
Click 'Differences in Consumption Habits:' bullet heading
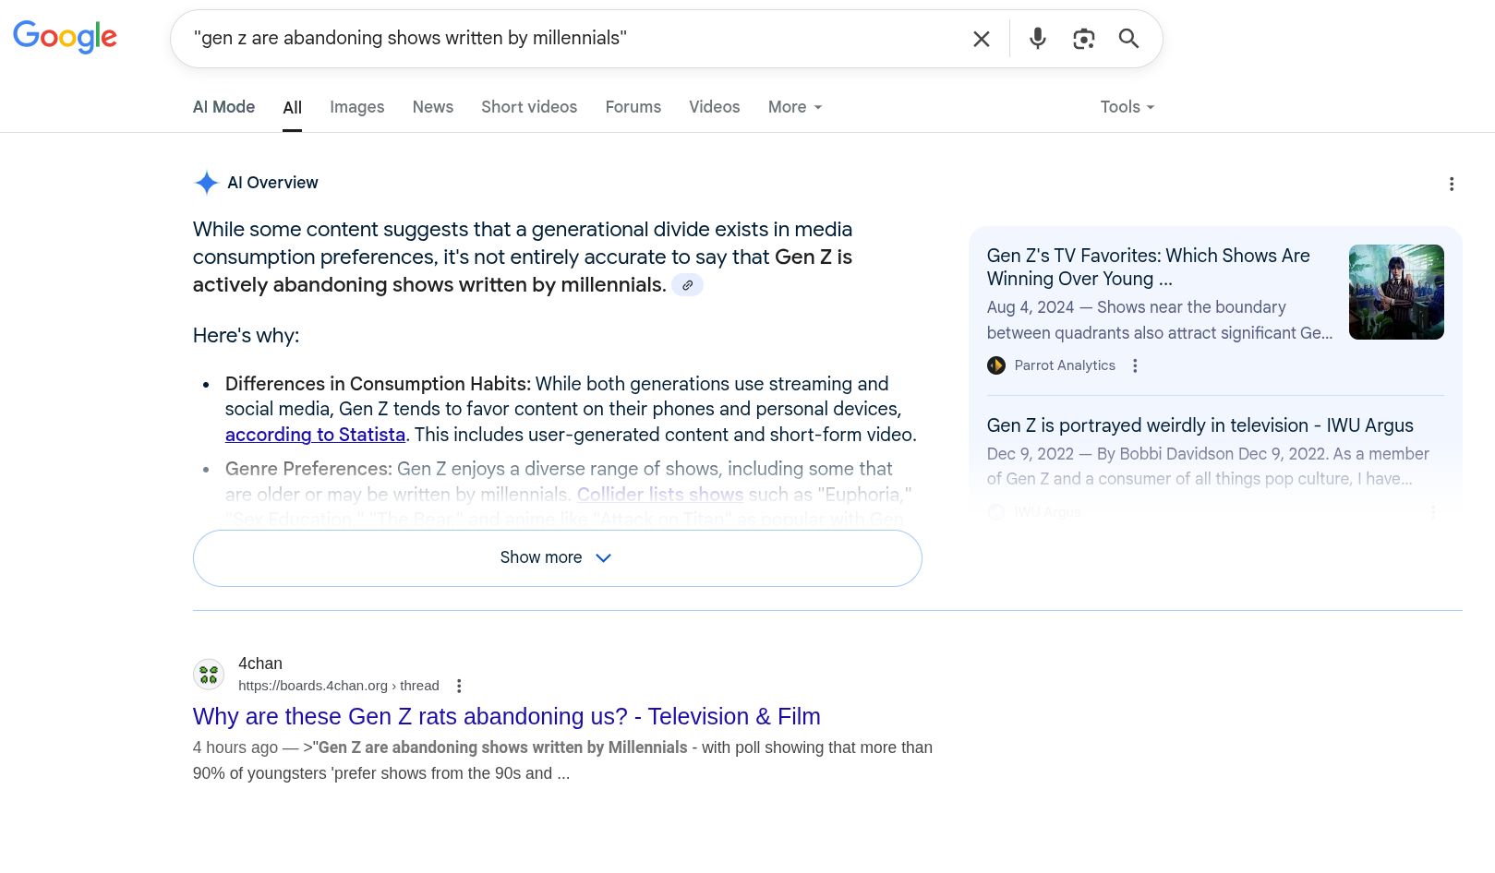pos(378,384)
